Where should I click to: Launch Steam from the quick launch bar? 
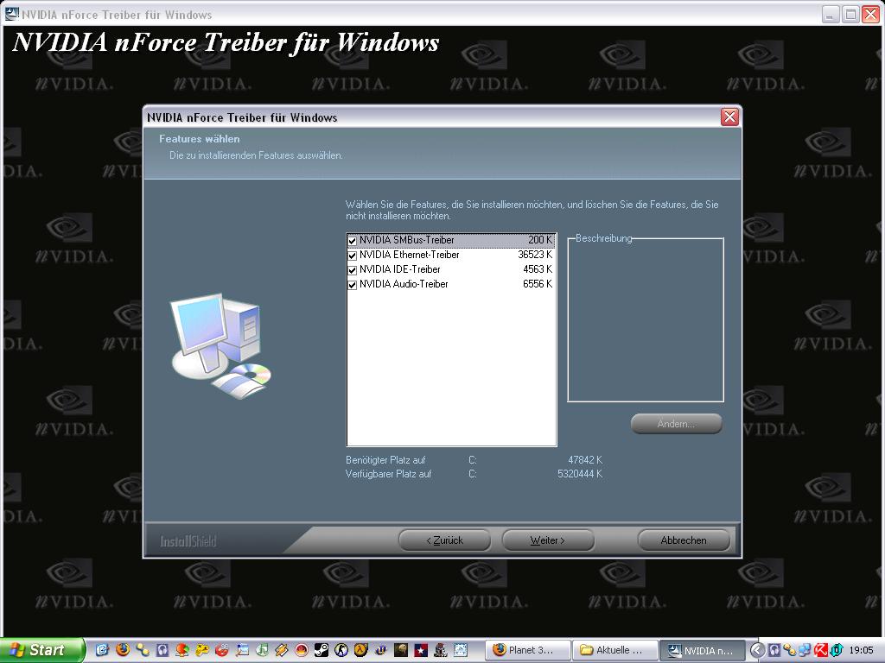[x=322, y=650]
